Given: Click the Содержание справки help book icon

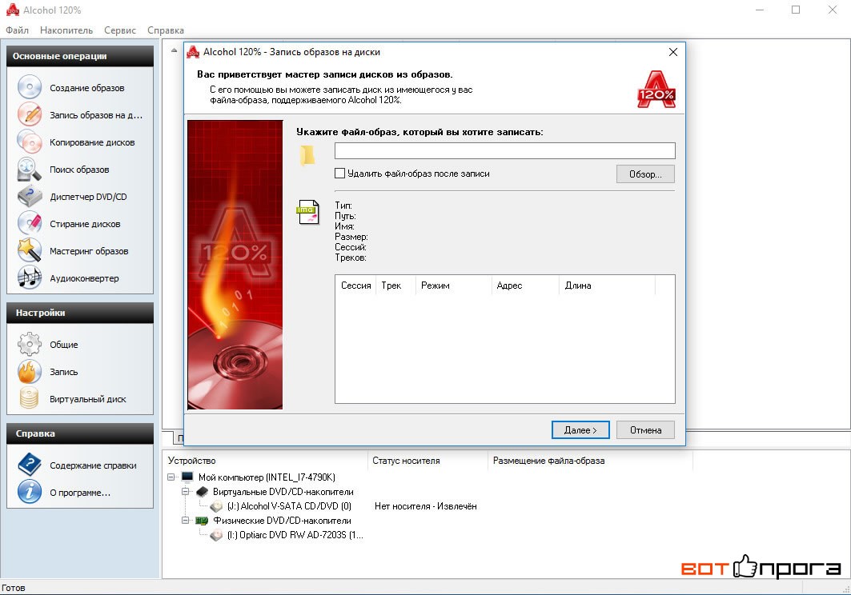Looking at the screenshot, I should [x=30, y=465].
